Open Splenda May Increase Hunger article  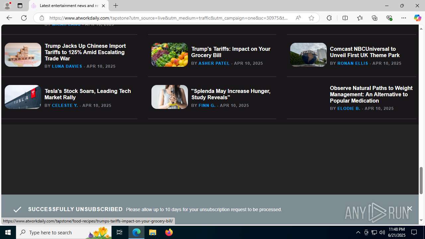(231, 94)
